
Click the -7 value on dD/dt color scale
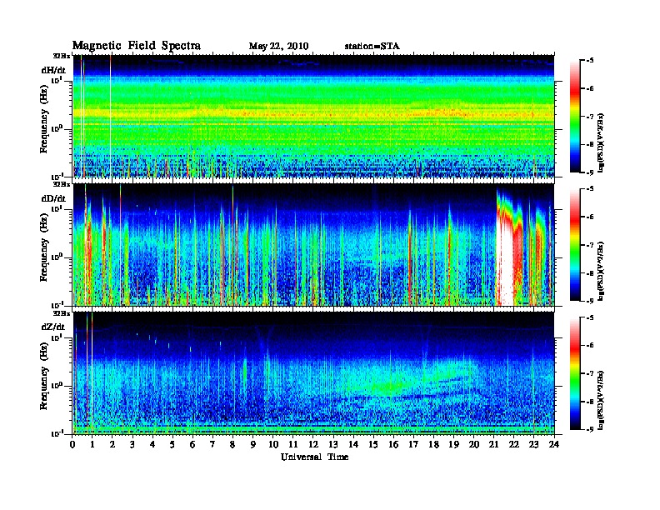pyautogui.click(x=590, y=245)
